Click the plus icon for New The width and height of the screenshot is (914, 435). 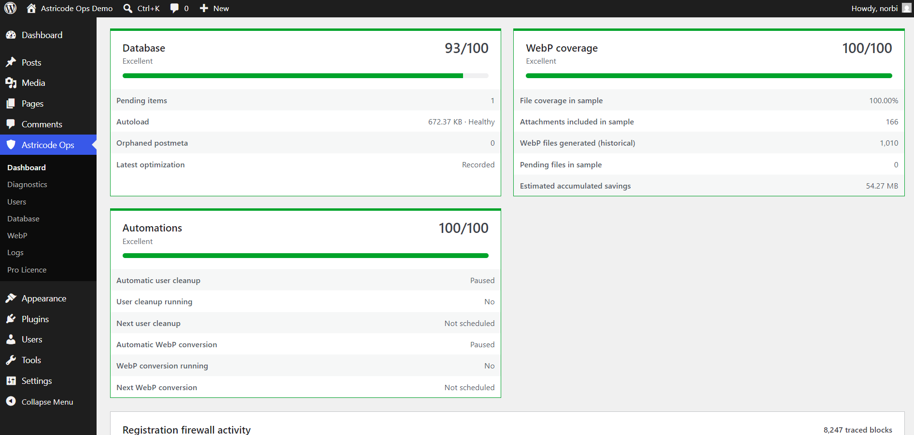point(204,8)
